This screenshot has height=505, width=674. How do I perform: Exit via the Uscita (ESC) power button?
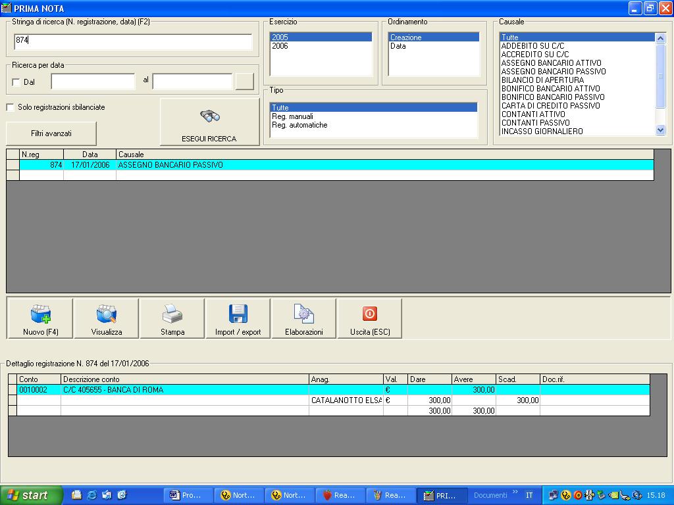370,319
